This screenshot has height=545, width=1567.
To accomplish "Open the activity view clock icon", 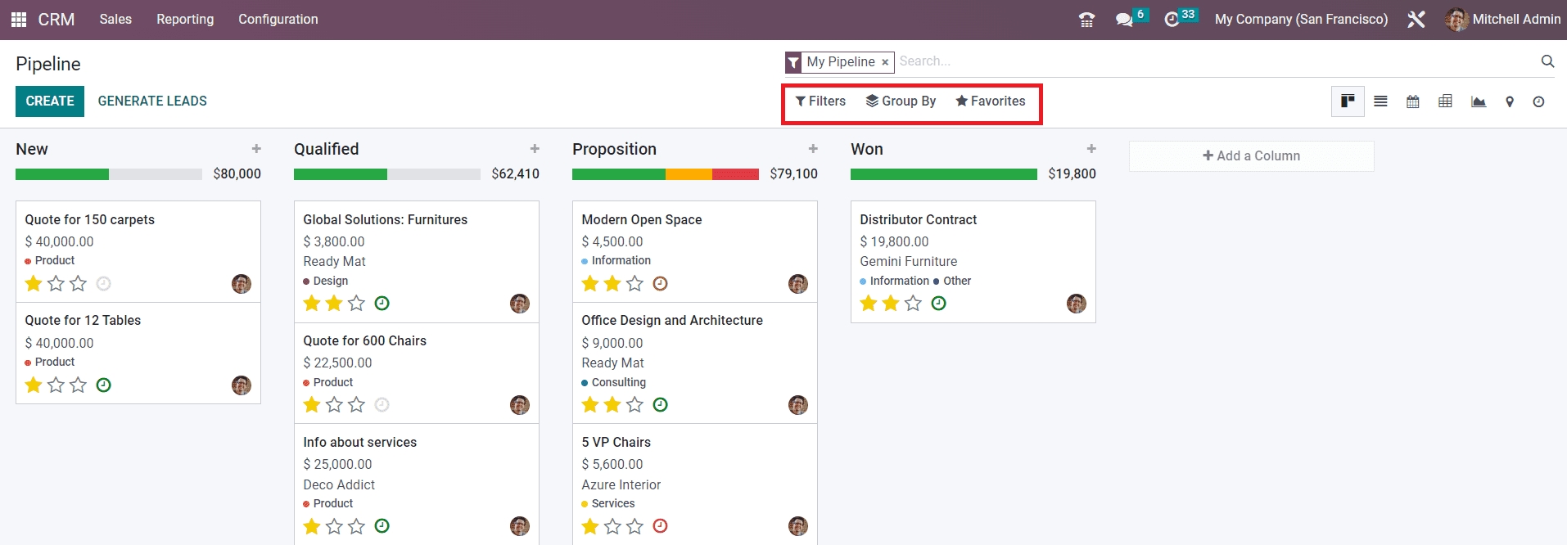I will point(1539,101).
